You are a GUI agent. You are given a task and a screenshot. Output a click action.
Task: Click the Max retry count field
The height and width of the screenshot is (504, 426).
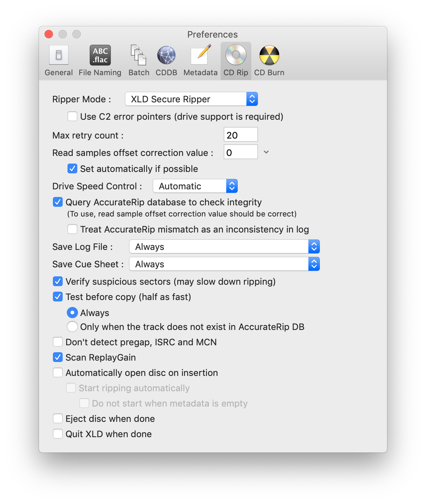click(x=240, y=135)
